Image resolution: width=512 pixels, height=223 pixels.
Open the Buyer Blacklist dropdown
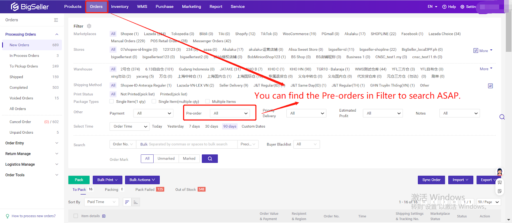pyautogui.click(x=307, y=144)
